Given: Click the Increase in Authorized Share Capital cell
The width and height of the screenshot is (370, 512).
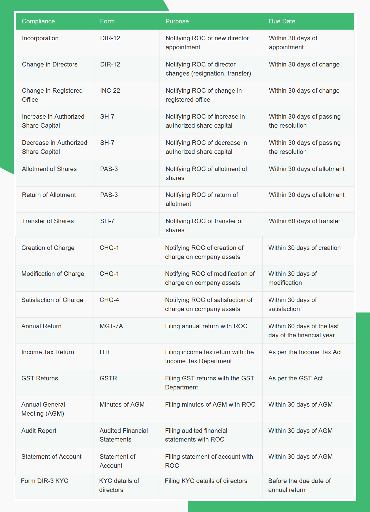Looking at the screenshot, I should coord(53,121).
